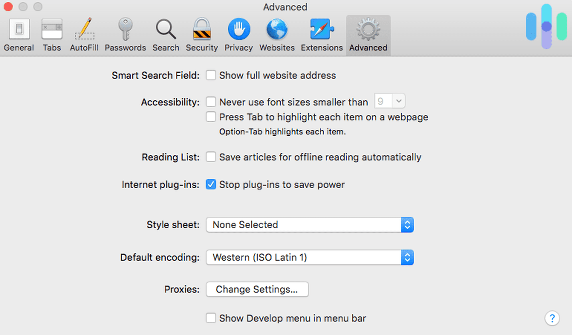Click the 'Proxies:' label
This screenshot has height=335, width=572.
pos(182,289)
